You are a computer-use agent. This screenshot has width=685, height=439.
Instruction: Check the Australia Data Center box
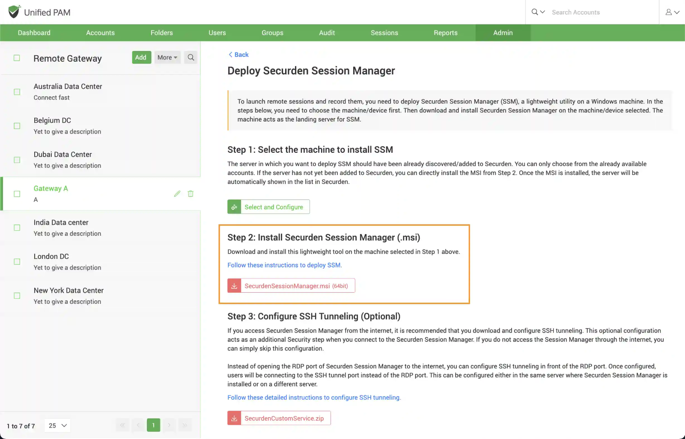(17, 92)
